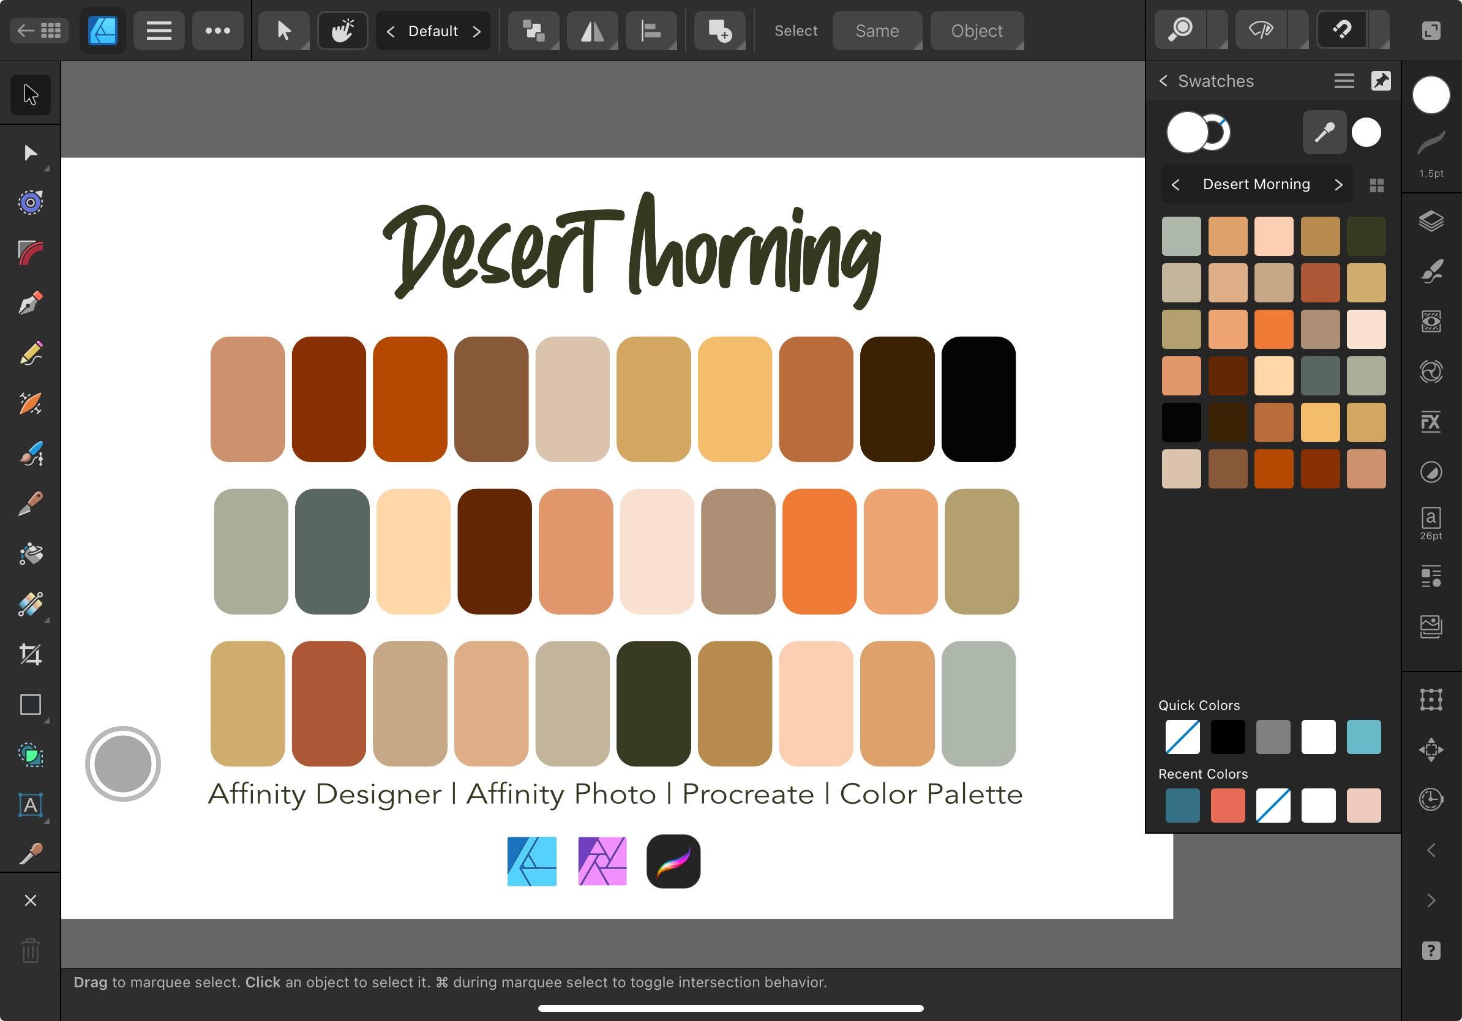Switch to previous palette before Desert Morning
The width and height of the screenshot is (1462, 1021).
tap(1175, 185)
